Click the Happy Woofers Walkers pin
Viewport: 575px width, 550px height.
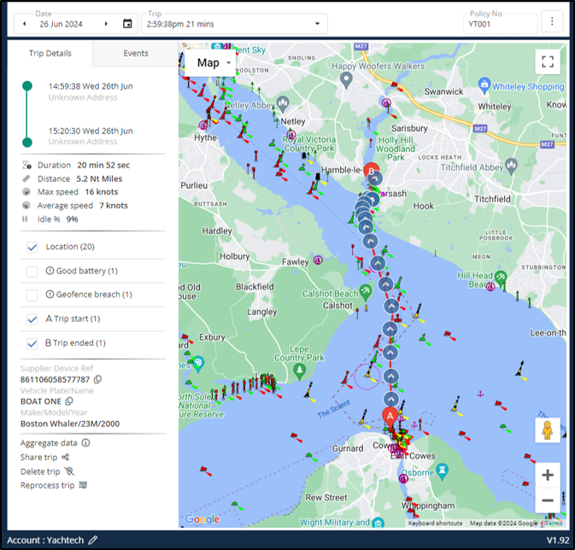point(346,79)
